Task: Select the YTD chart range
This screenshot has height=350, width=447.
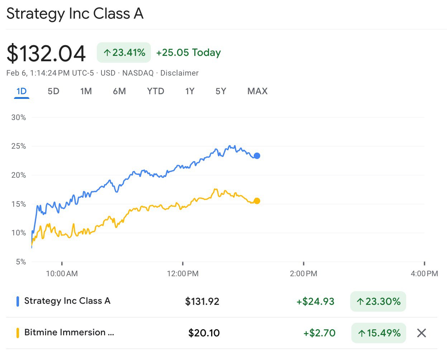Action: (x=156, y=91)
